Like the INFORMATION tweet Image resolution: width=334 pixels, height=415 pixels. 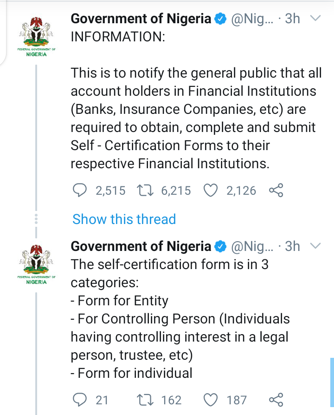(x=211, y=190)
